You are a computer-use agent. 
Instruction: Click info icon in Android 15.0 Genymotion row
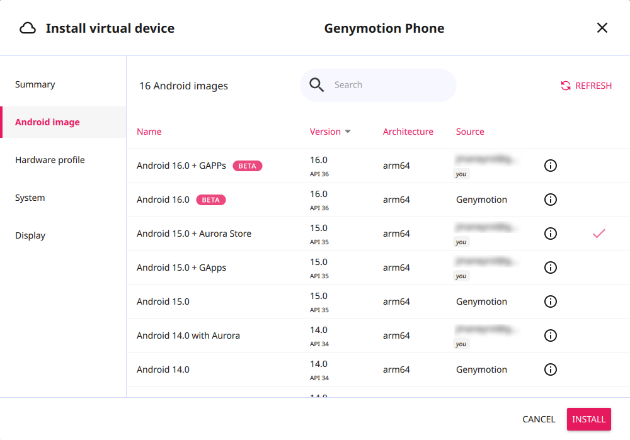point(550,302)
